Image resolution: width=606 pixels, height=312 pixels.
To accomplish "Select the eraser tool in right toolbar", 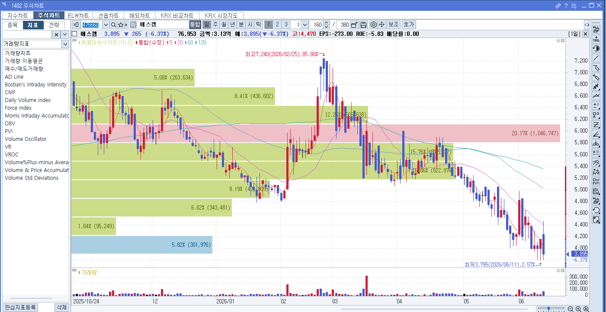I will point(596,67).
